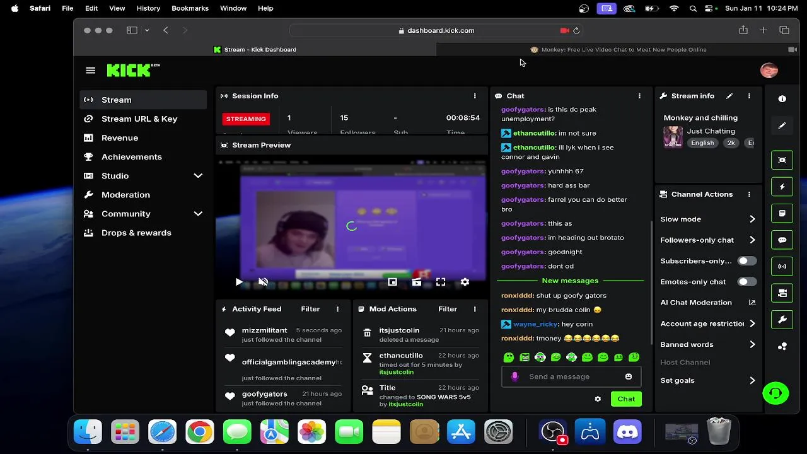Send message with green Chat button

(x=626, y=399)
